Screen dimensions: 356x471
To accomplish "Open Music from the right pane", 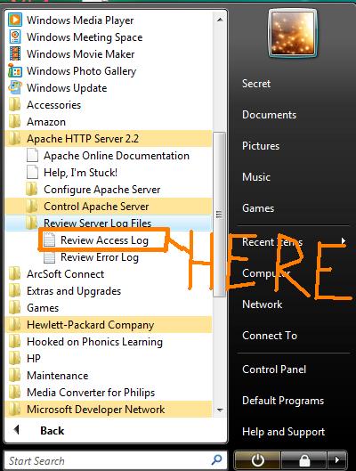I will 256,177.
